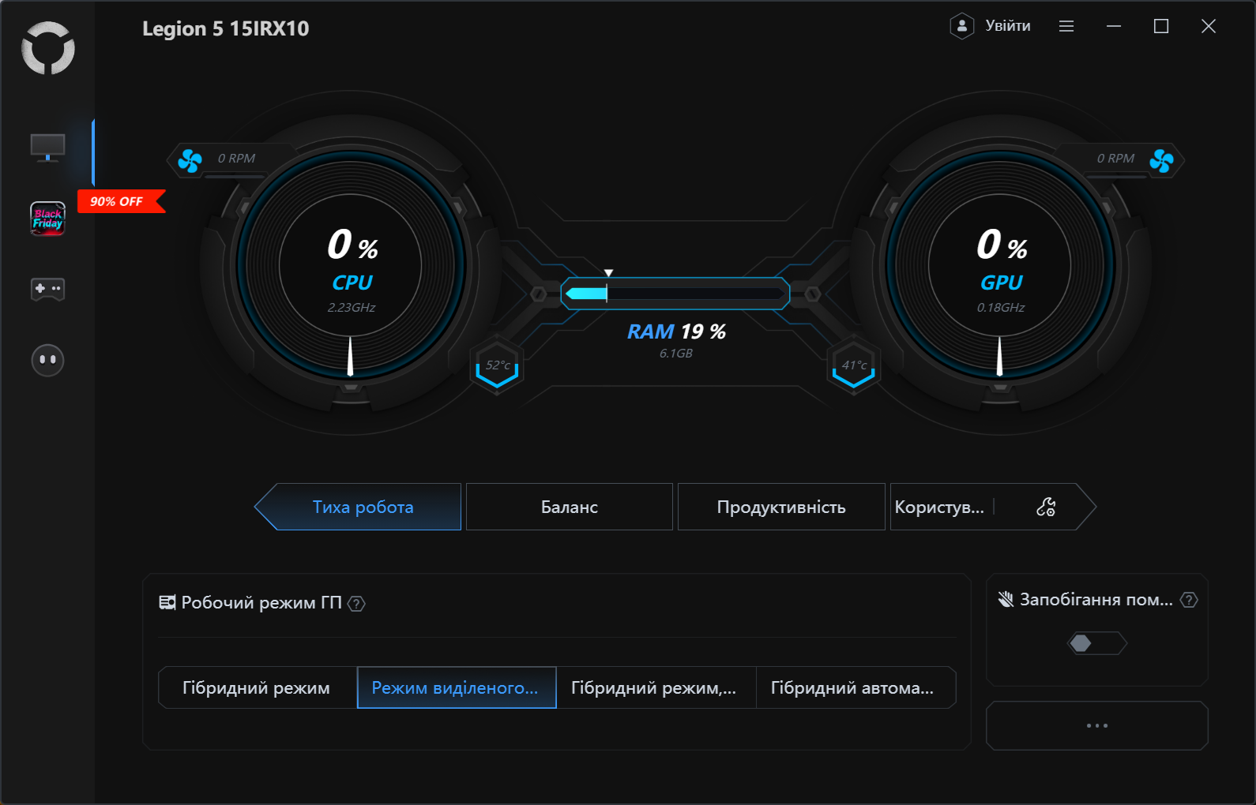
Task: Choose Режим виділеного... GPU option
Action: click(457, 687)
